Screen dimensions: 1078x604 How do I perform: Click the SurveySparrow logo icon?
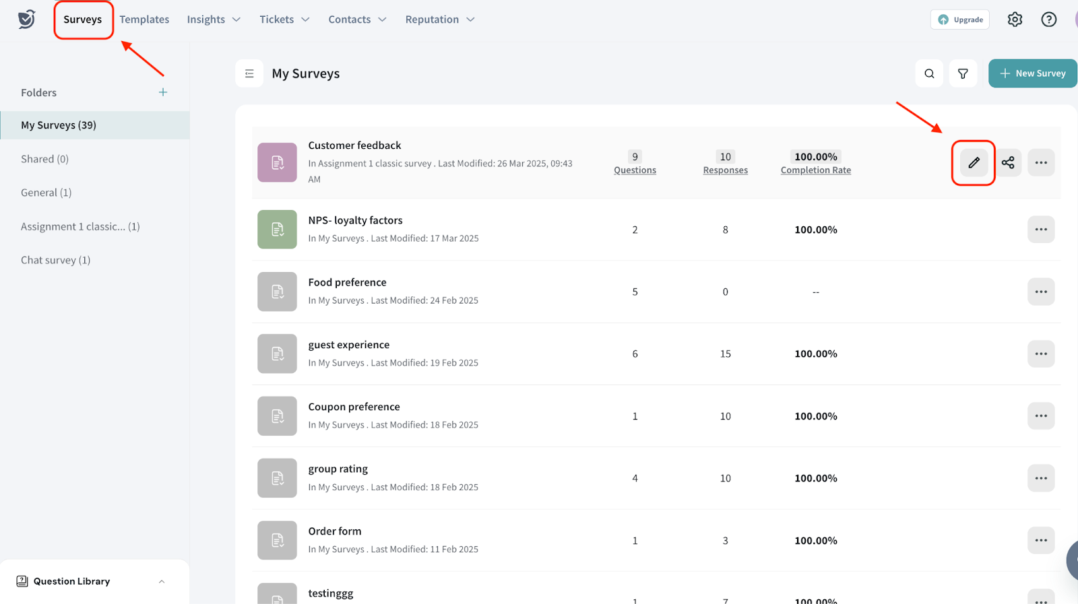click(26, 19)
